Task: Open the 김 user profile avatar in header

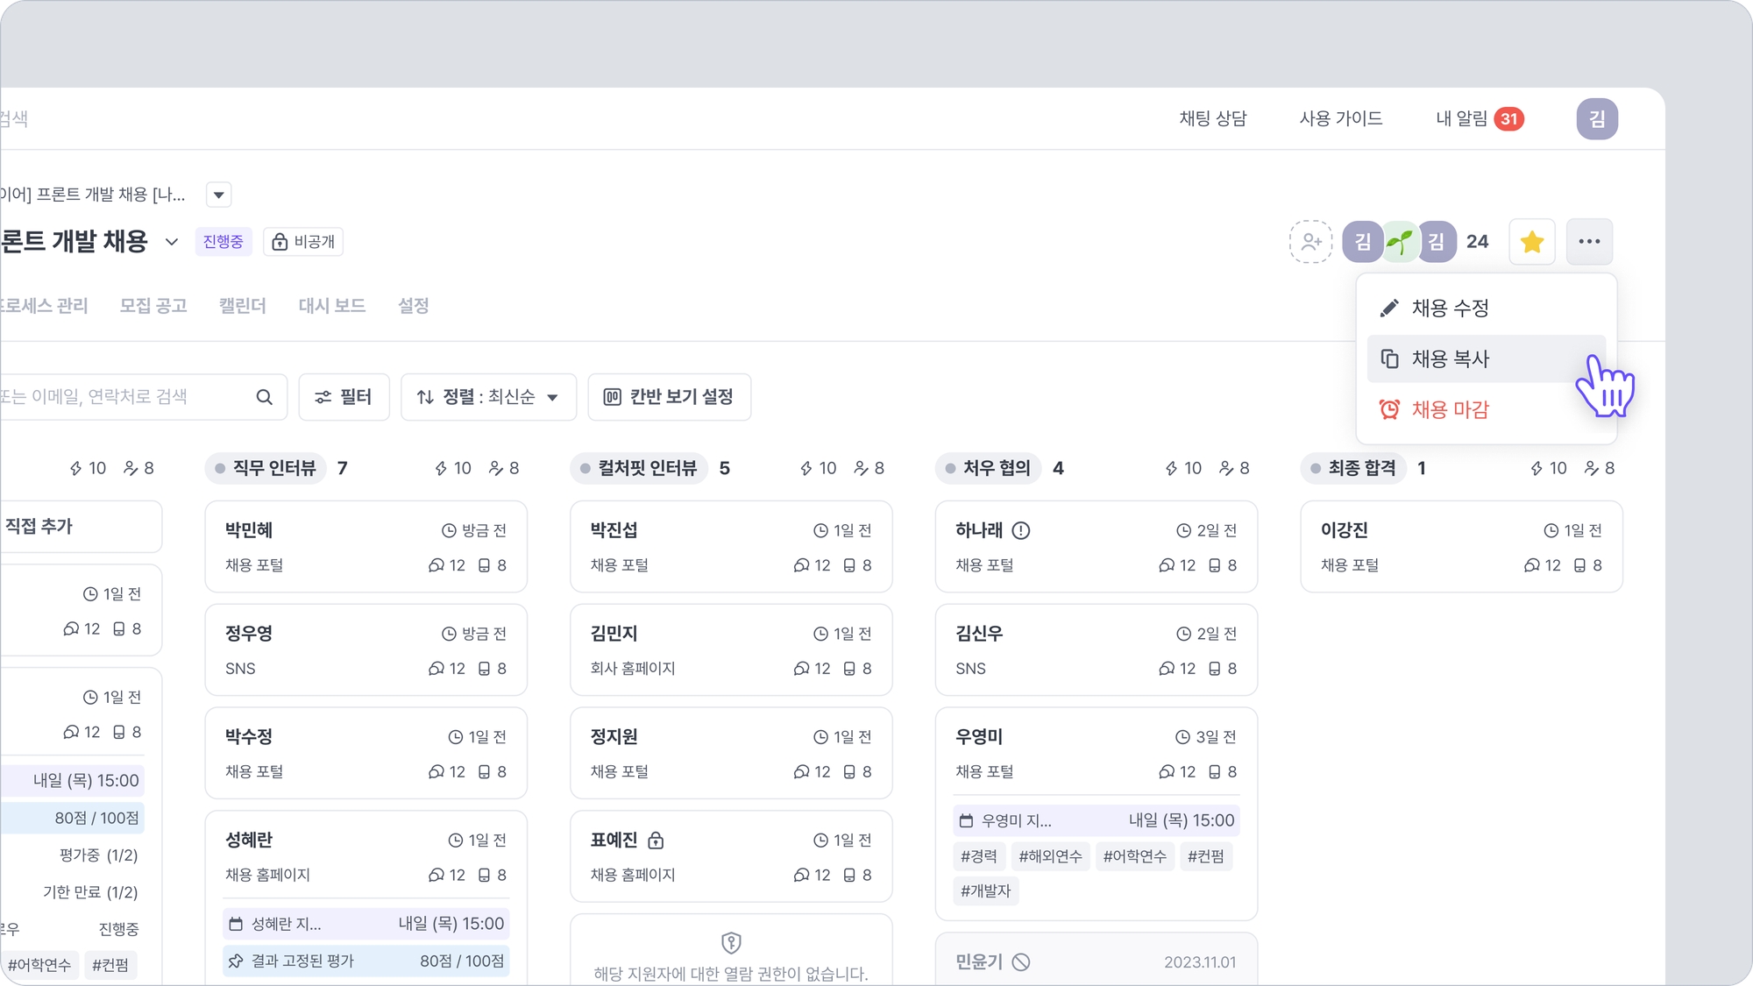Action: [1597, 118]
